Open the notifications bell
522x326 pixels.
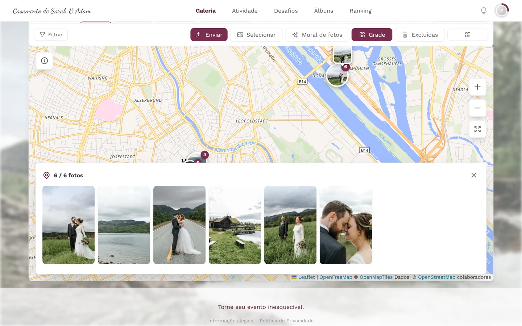(x=484, y=11)
